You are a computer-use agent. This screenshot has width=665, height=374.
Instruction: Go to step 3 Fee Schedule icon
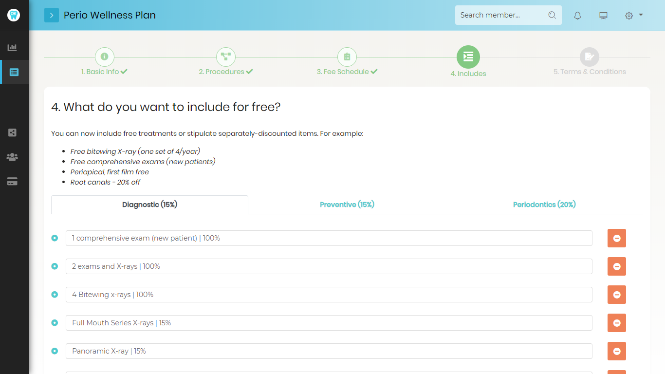click(347, 57)
